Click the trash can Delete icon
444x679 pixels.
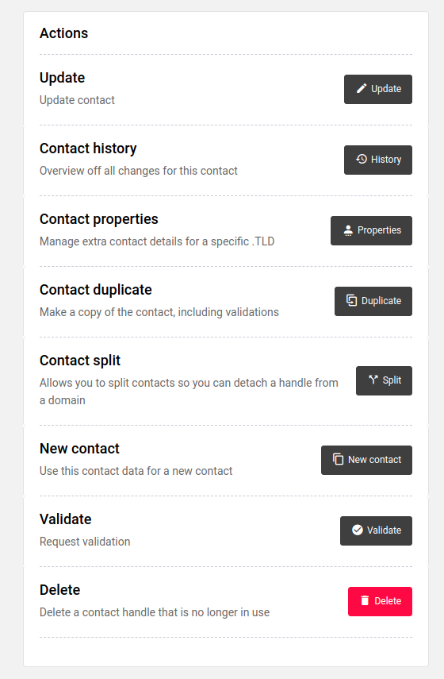click(365, 600)
